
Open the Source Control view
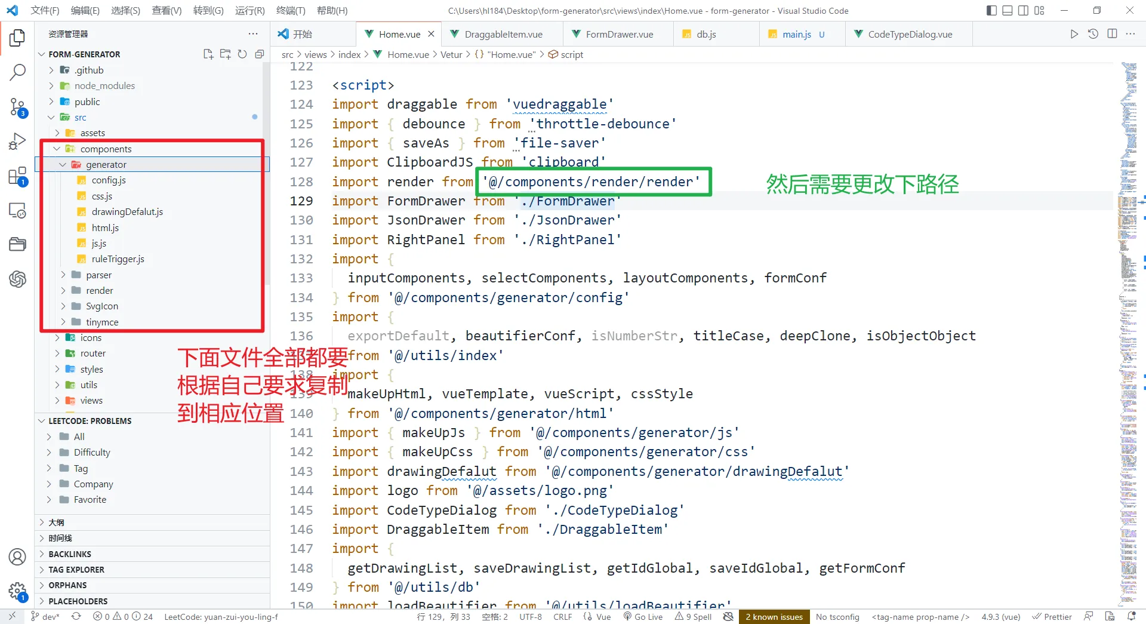click(x=17, y=107)
